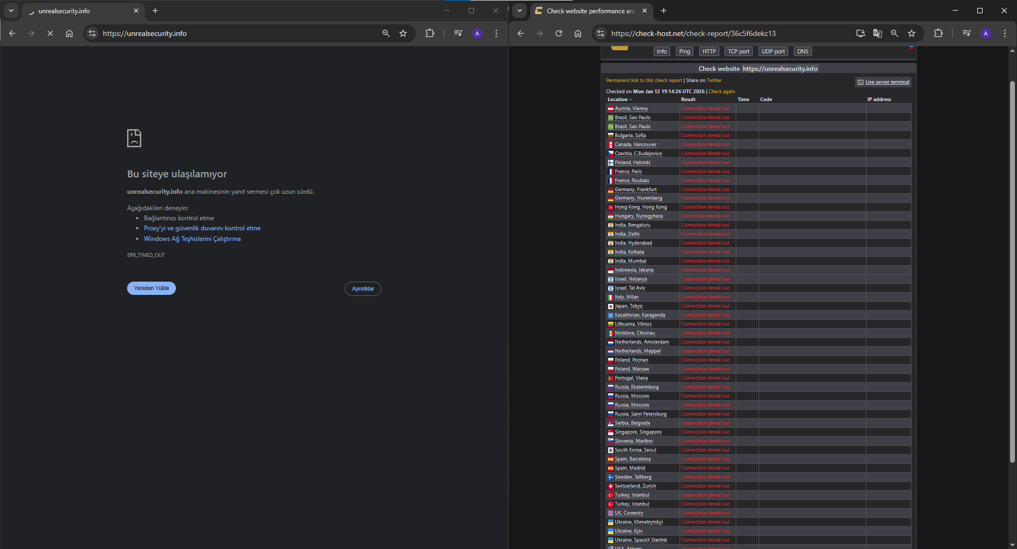Open the Ukraine, SpaceX Starlink location link
The image size is (1017, 549).
click(641, 540)
